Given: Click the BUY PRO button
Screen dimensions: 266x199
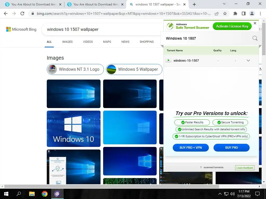Looking at the screenshot, I should point(231,148).
